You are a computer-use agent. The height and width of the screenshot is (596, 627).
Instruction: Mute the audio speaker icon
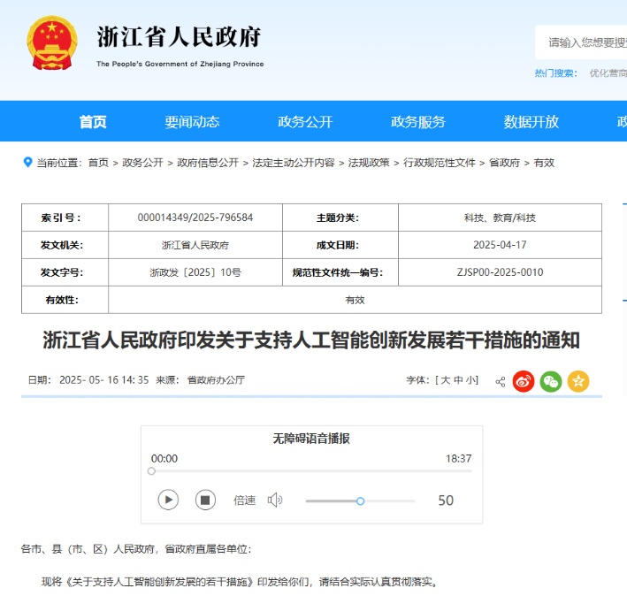point(275,500)
